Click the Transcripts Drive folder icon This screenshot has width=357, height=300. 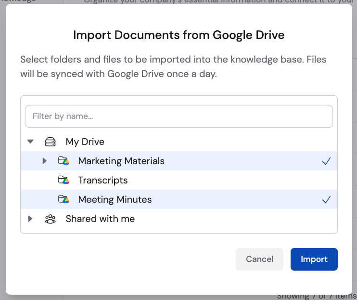(64, 180)
